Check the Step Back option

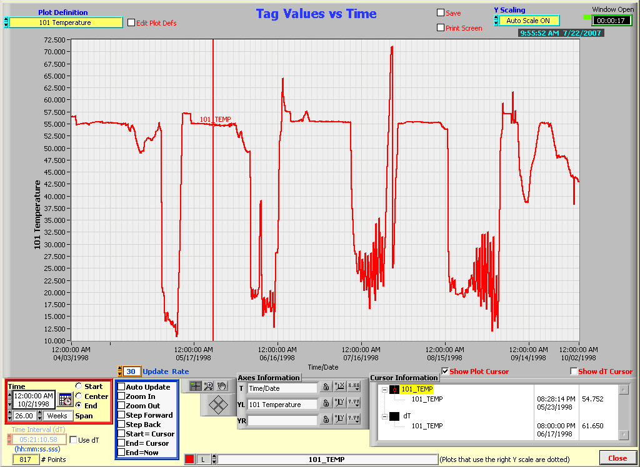coord(121,424)
